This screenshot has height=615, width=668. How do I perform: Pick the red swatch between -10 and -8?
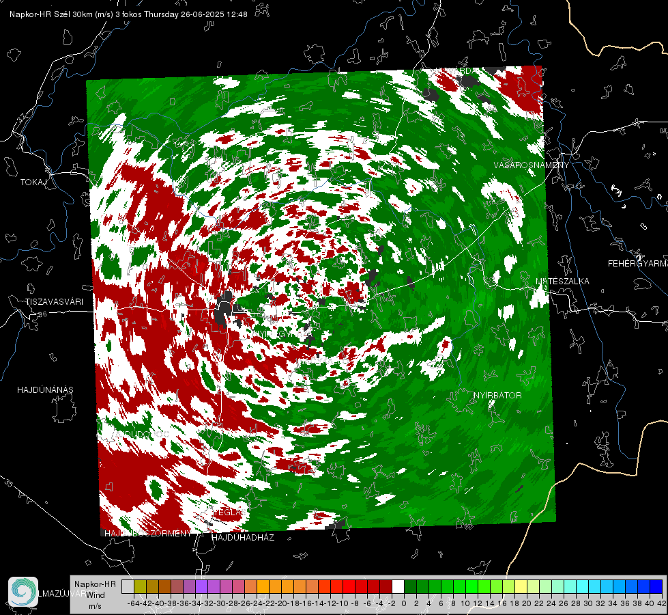pos(349,586)
